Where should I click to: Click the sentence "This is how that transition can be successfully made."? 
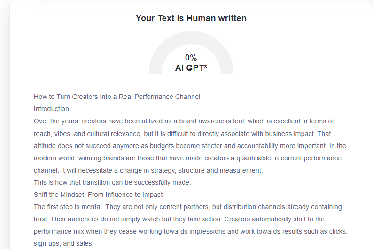pos(112,182)
